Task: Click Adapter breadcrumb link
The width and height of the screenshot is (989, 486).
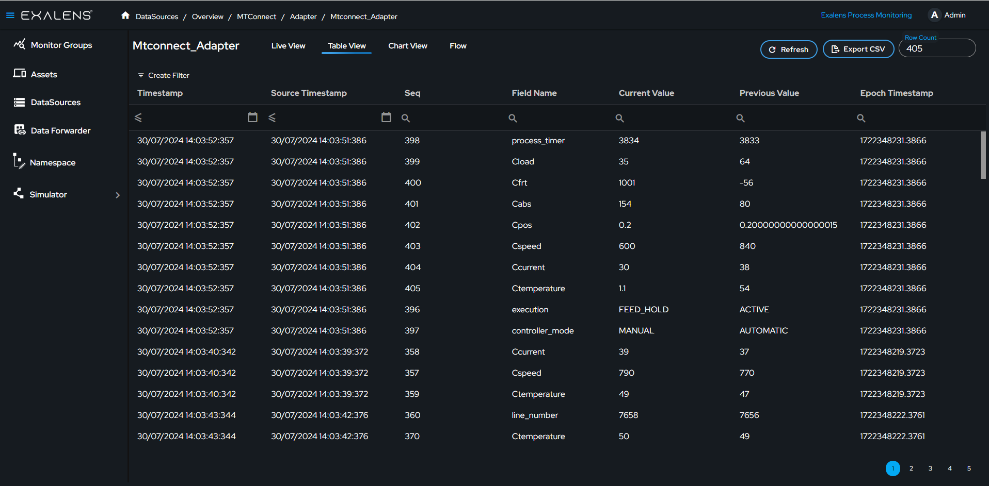Action: [x=304, y=16]
